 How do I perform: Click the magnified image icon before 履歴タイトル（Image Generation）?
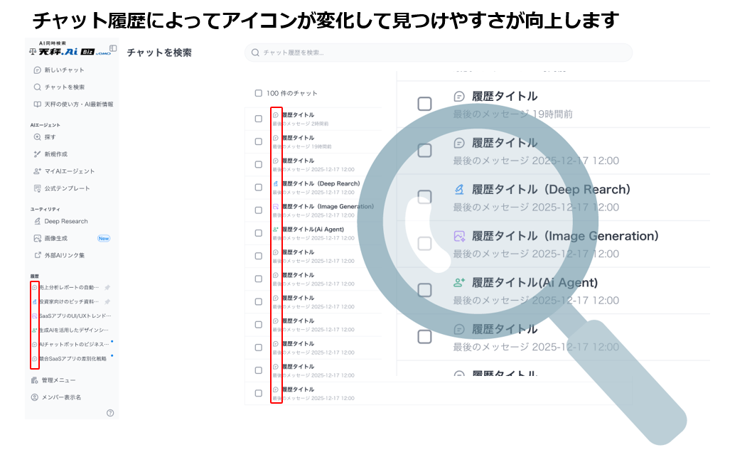coord(459,236)
